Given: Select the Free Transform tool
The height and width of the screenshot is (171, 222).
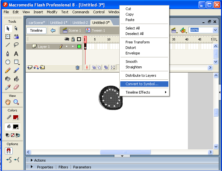Looking at the screenshot, I should click(8, 37).
